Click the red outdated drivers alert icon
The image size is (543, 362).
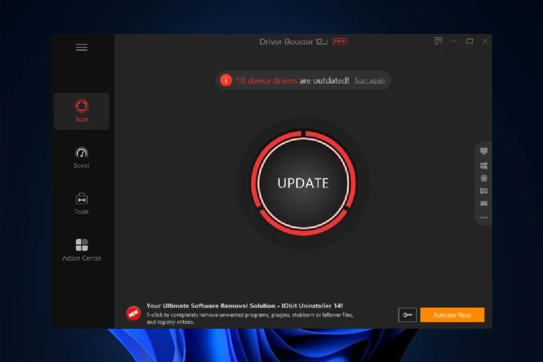pyautogui.click(x=226, y=81)
